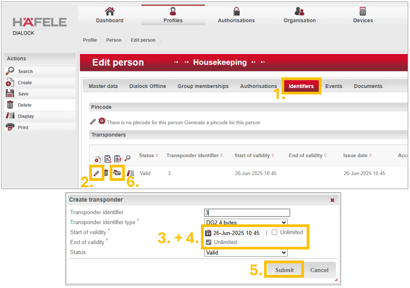Click Cancel in Create transponder dialog
Image resolution: width=410 pixels, height=288 pixels.
(x=319, y=270)
